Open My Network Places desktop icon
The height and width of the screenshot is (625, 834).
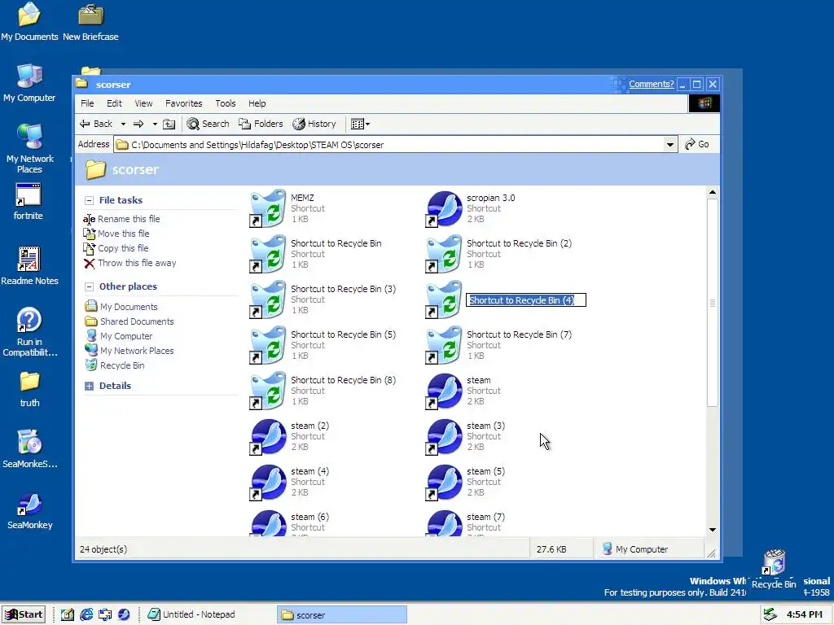tap(29, 148)
